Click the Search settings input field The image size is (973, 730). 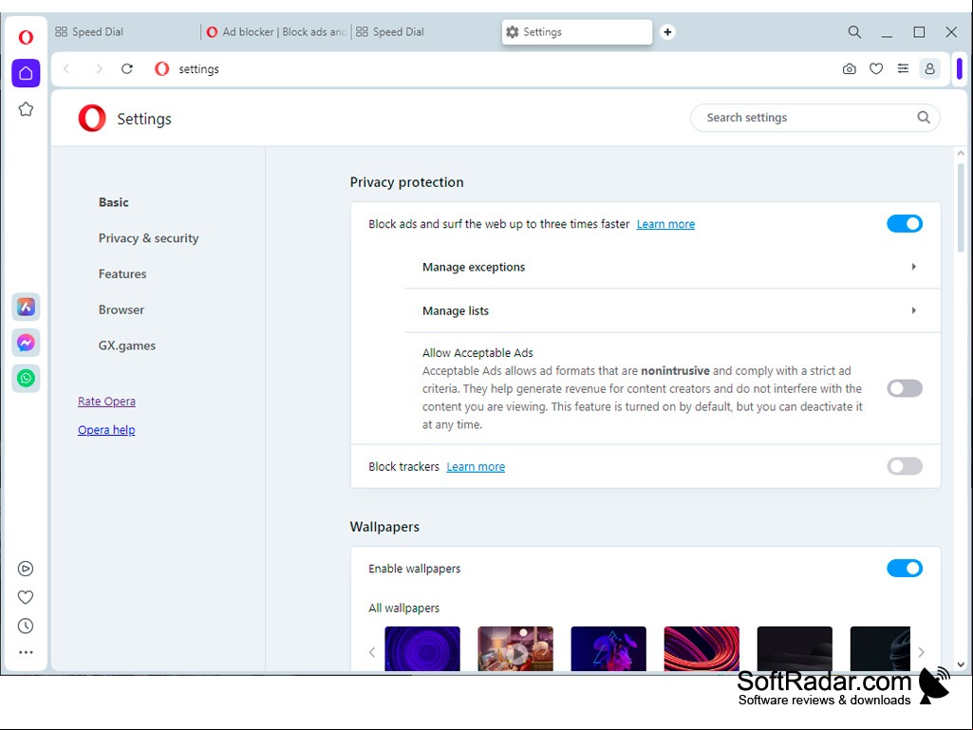click(x=814, y=118)
